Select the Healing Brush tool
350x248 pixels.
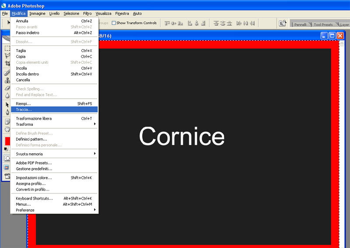tap(7, 72)
